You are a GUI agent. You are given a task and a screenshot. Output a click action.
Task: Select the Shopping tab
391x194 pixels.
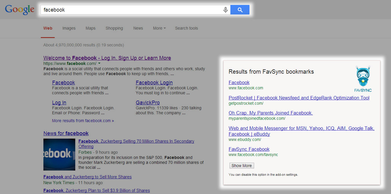(114, 28)
